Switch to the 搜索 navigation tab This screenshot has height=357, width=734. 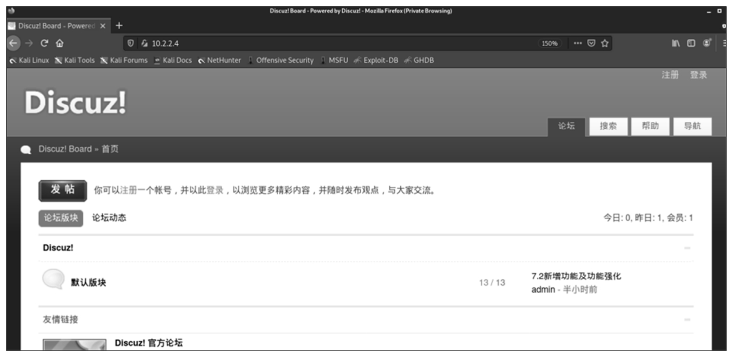[x=608, y=127]
